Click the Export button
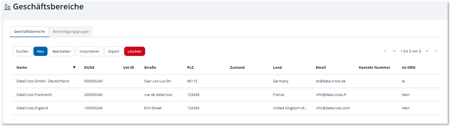 coord(114,51)
